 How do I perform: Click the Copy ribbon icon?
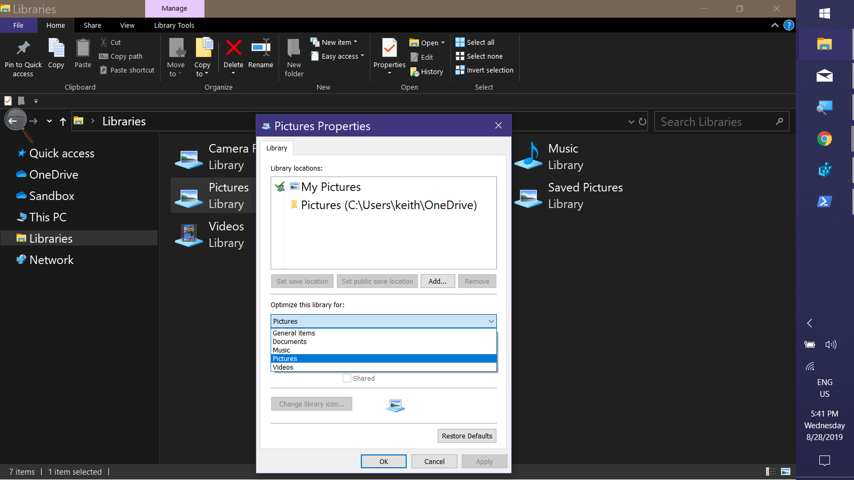click(56, 48)
